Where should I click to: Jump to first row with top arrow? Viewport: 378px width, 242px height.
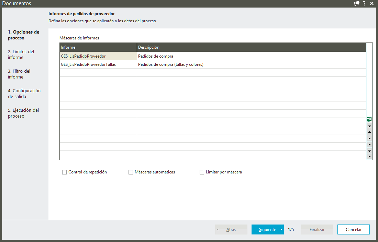pos(369,126)
